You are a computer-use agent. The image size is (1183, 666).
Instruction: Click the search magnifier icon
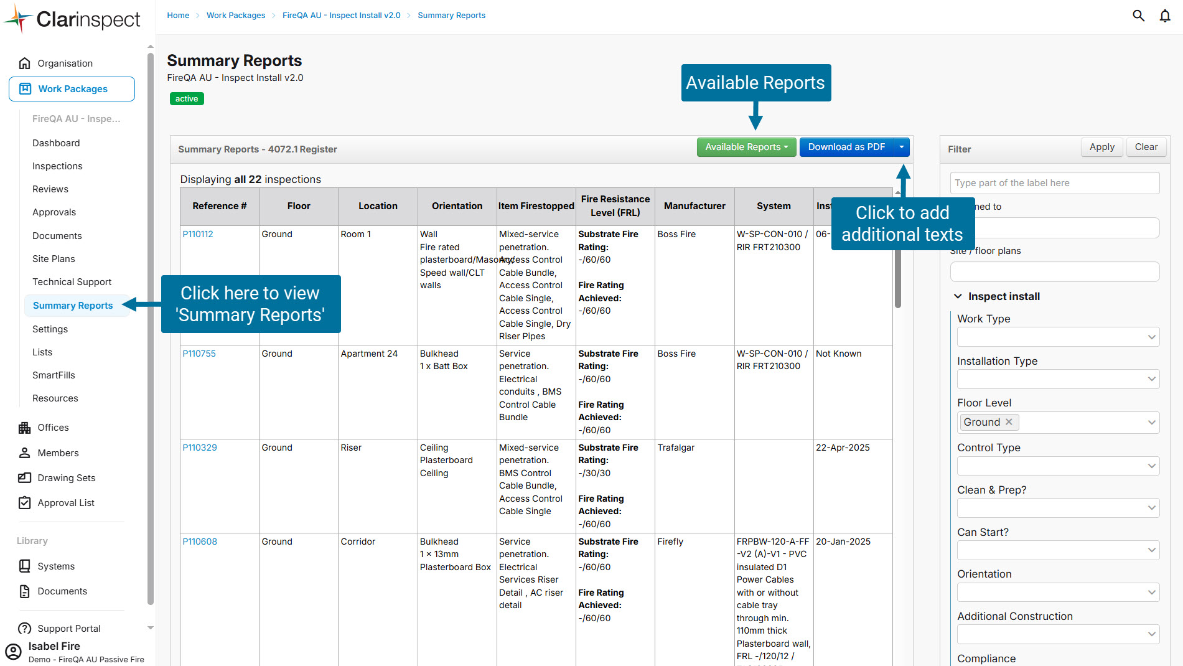[x=1138, y=16]
